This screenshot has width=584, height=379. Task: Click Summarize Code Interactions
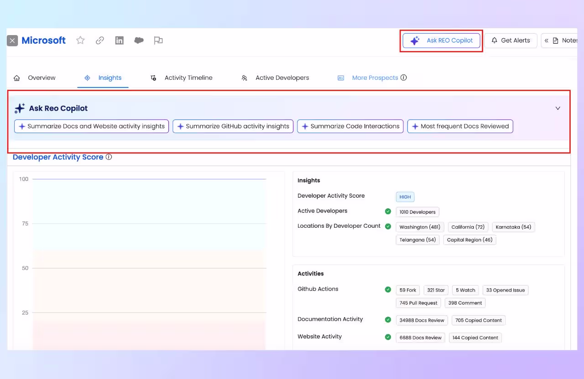(350, 126)
